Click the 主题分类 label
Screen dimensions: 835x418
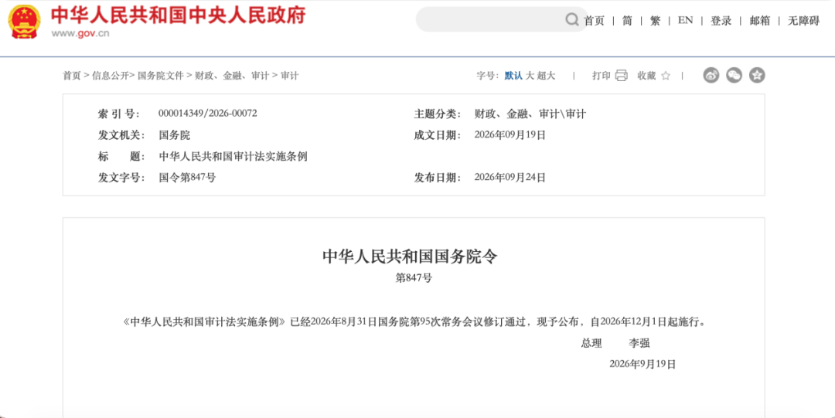point(438,114)
